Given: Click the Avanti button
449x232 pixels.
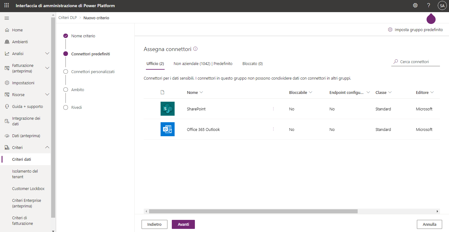Looking at the screenshot, I should click(x=183, y=224).
